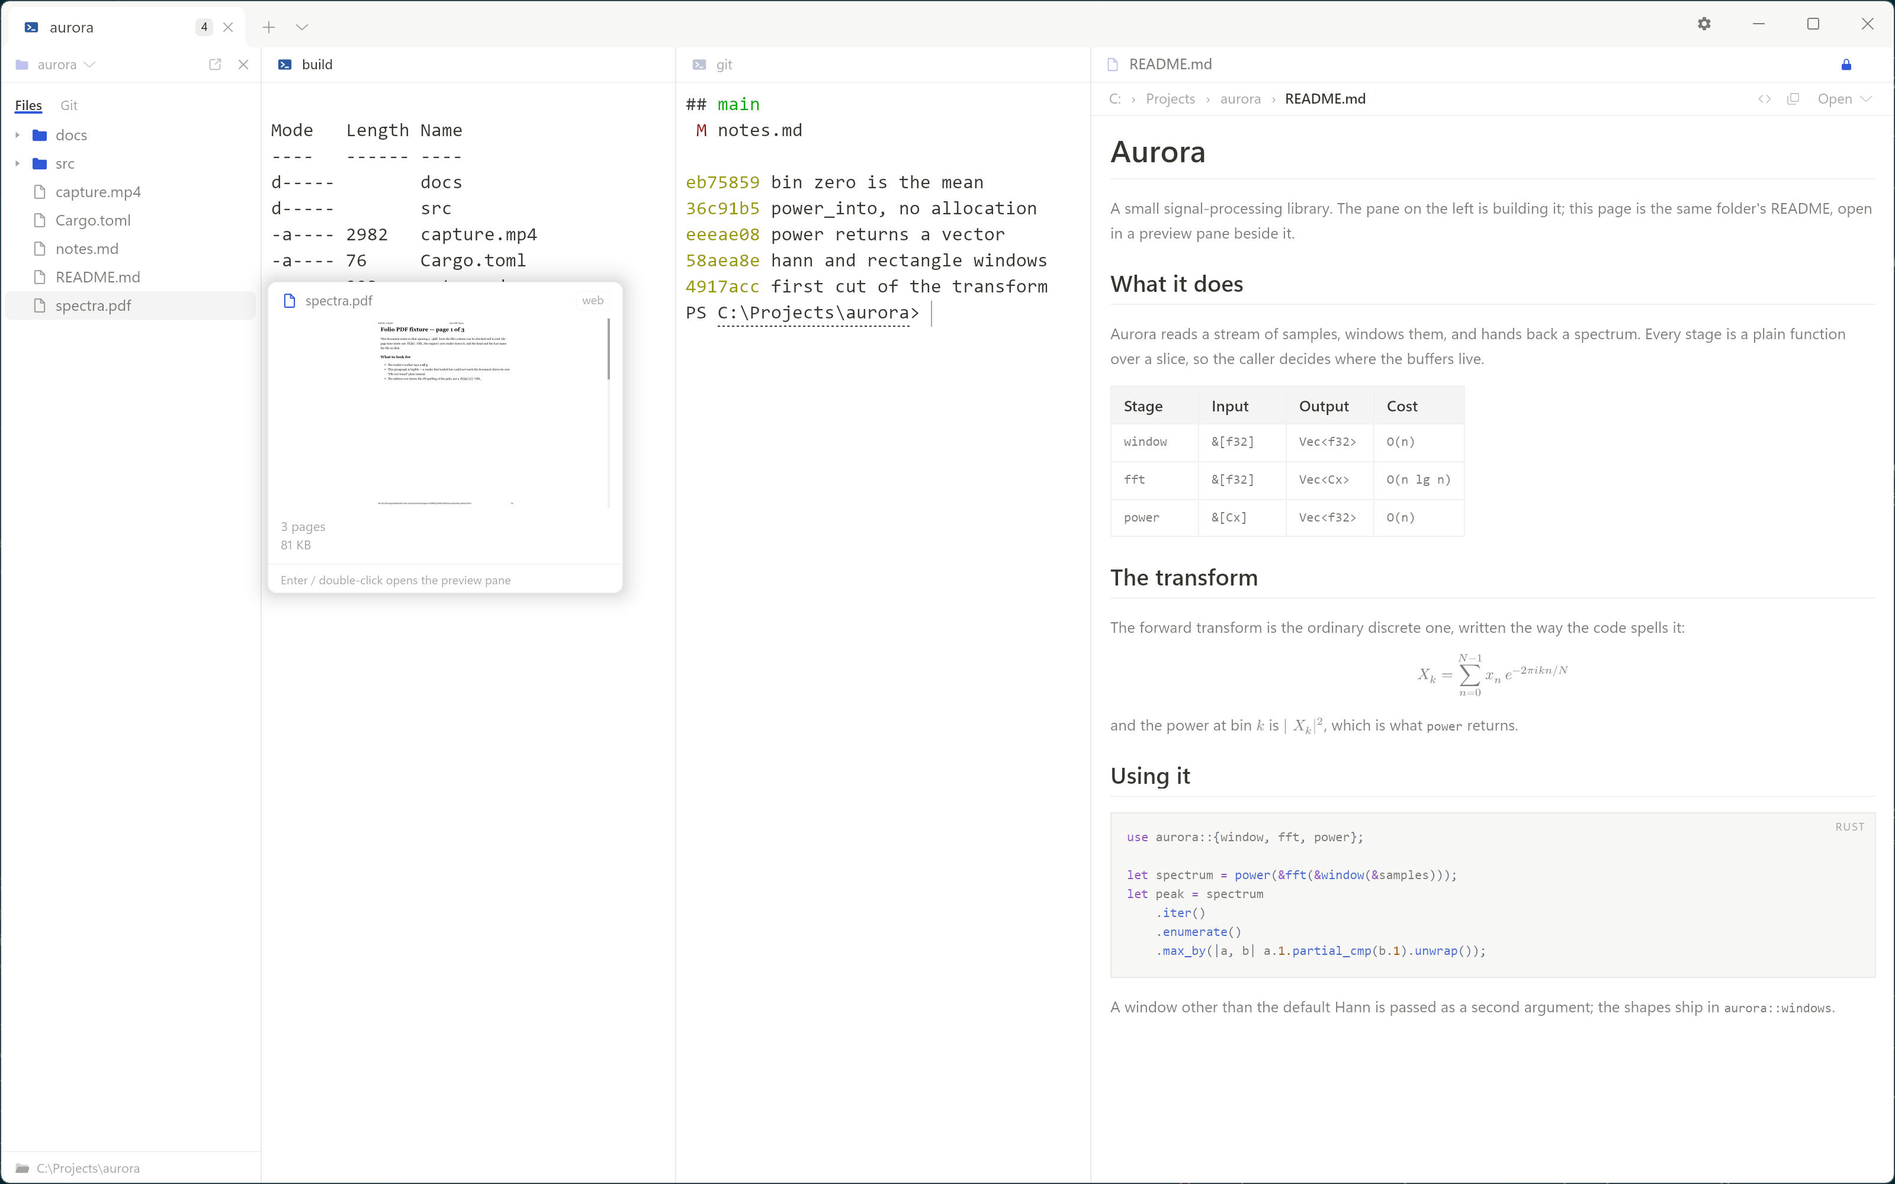The image size is (1895, 1184).
Task: Expand the src folder
Action: point(17,163)
